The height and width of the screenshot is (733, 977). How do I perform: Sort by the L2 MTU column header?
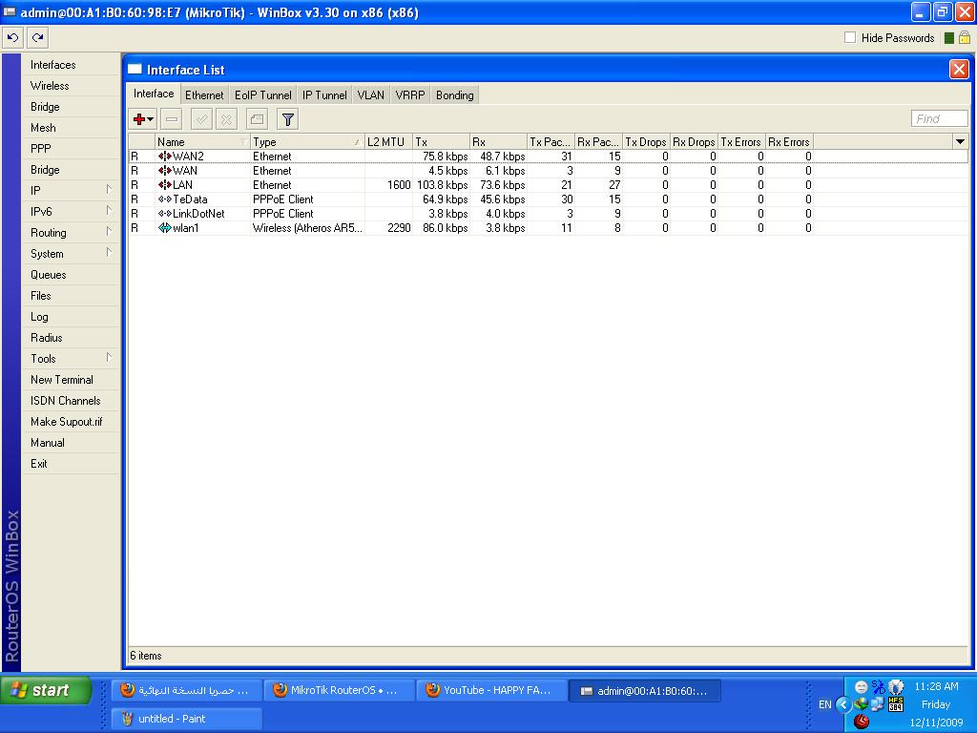pos(388,142)
